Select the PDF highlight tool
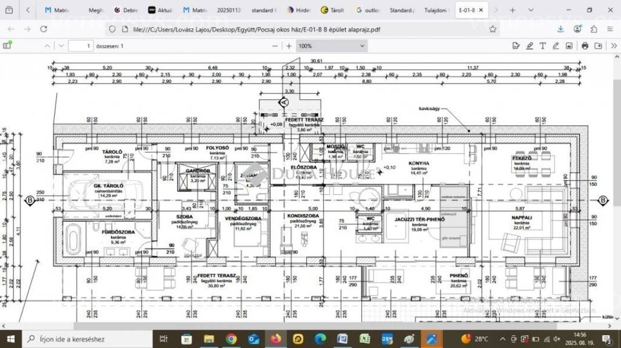 [x=529, y=46]
